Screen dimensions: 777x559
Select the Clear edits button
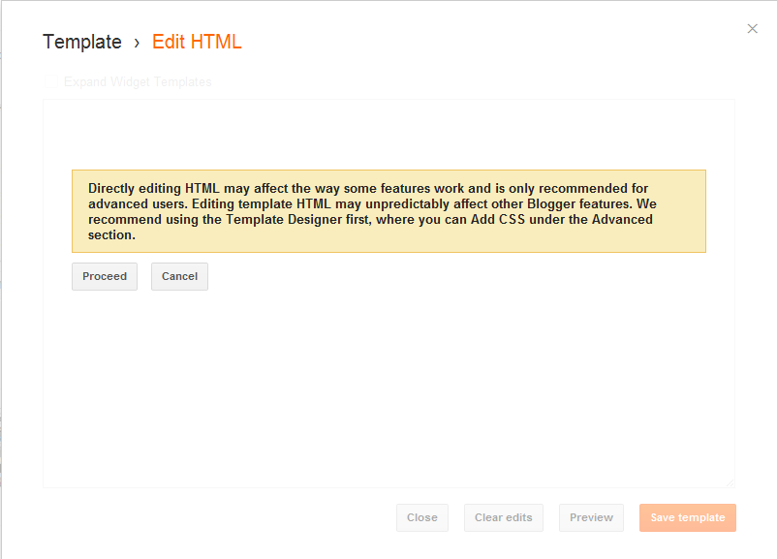tap(504, 518)
